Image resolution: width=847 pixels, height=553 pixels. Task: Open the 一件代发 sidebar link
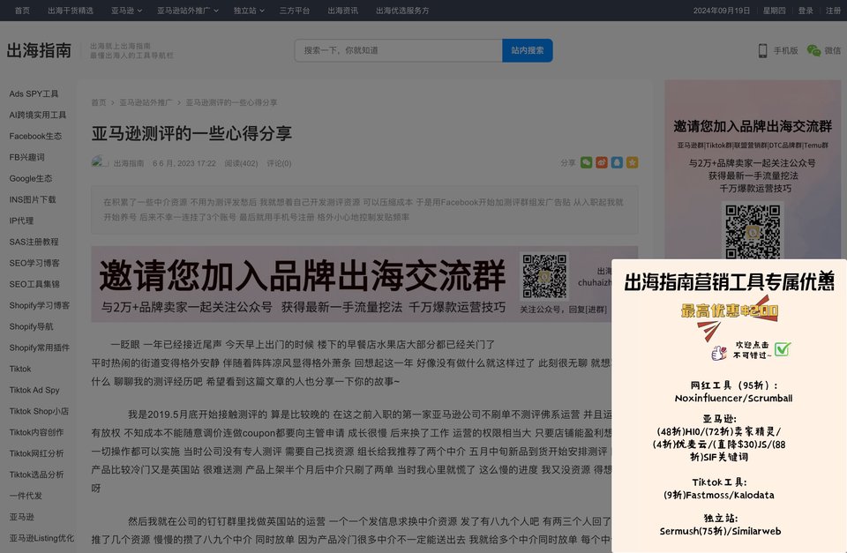(26, 496)
